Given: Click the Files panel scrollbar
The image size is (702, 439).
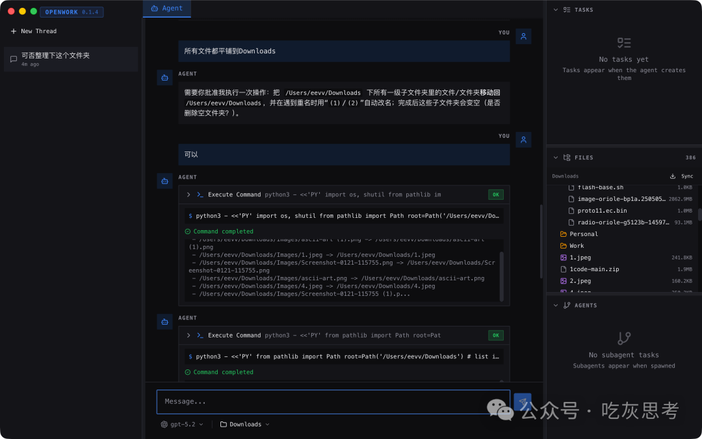Looking at the screenshot, I should (x=699, y=214).
